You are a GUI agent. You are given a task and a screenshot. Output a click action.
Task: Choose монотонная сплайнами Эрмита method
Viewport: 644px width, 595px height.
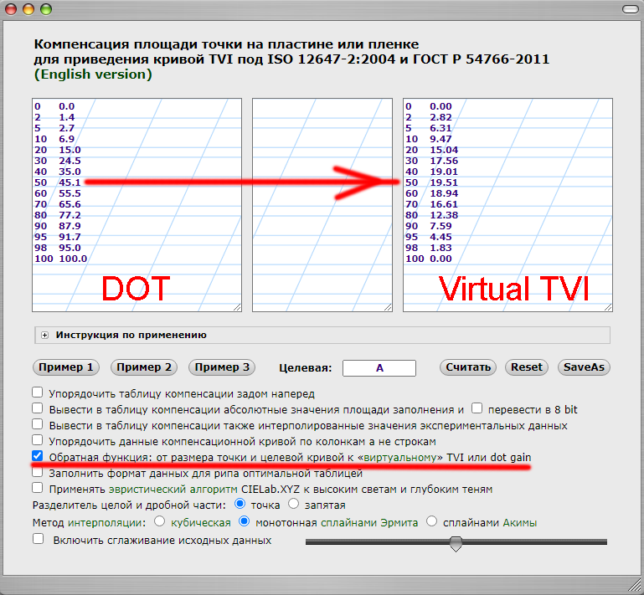244,521
